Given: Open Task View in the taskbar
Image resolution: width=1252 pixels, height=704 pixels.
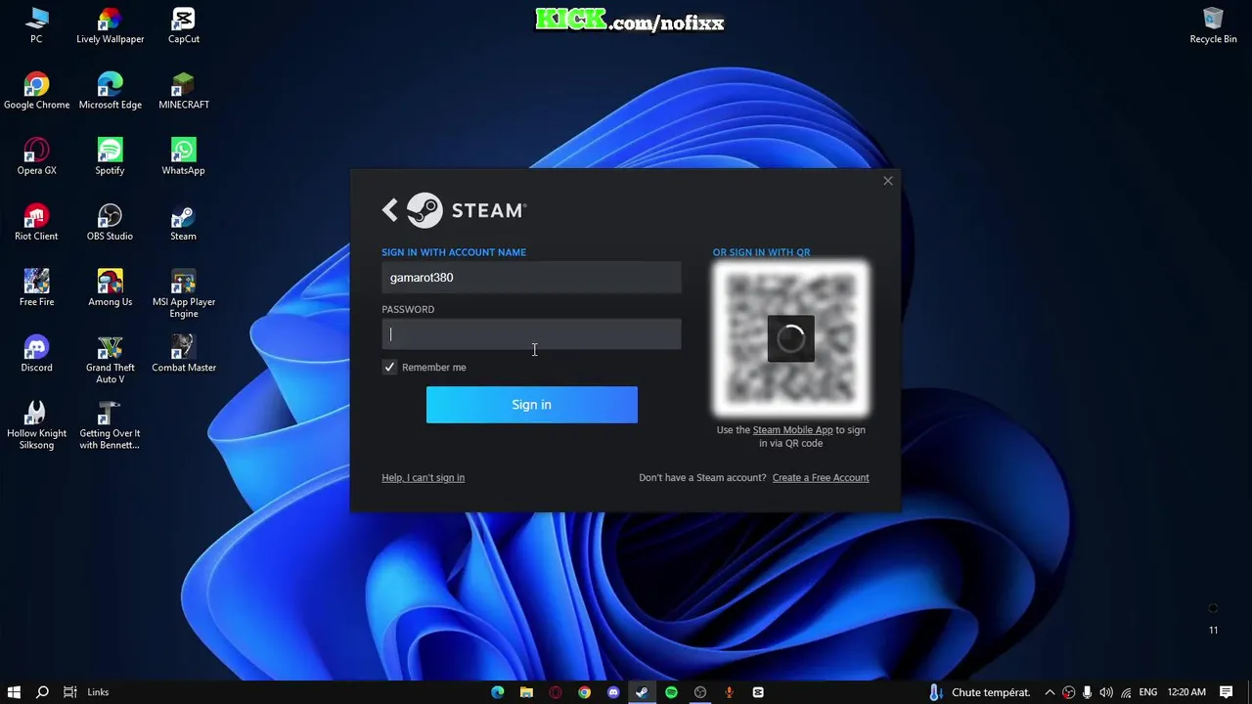Looking at the screenshot, I should point(70,692).
